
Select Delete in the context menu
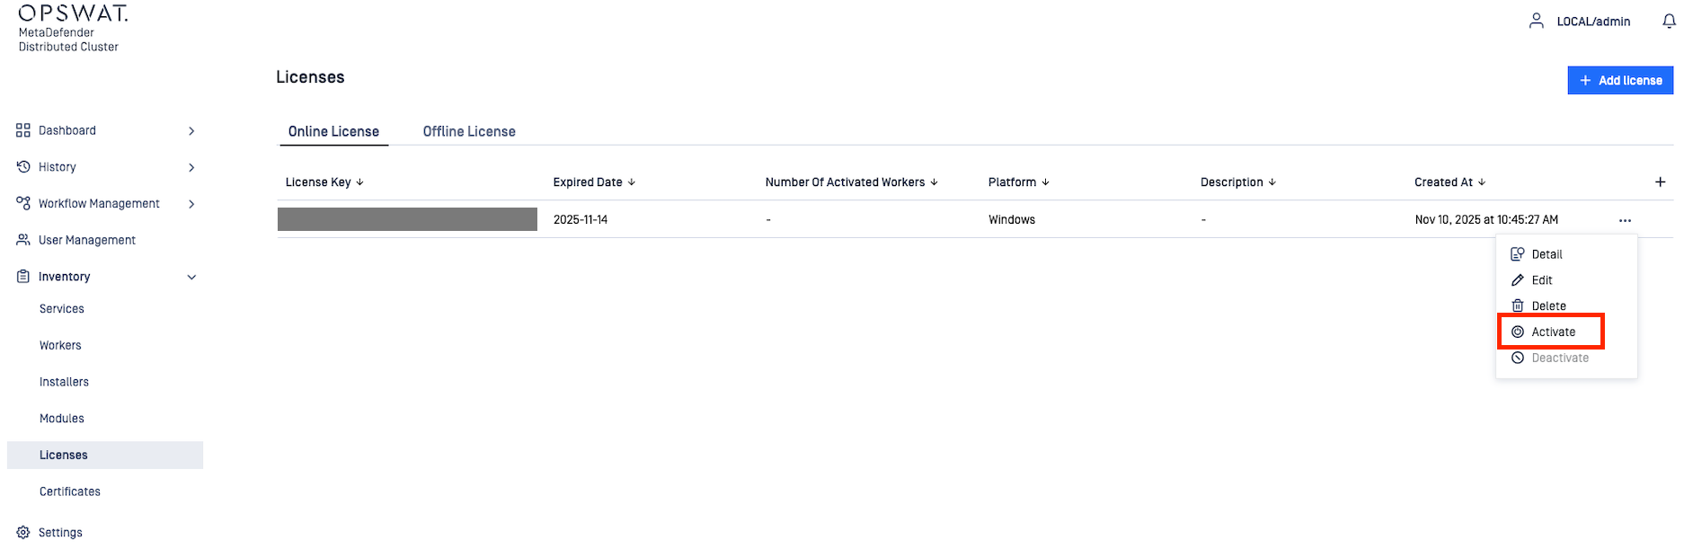point(1548,306)
